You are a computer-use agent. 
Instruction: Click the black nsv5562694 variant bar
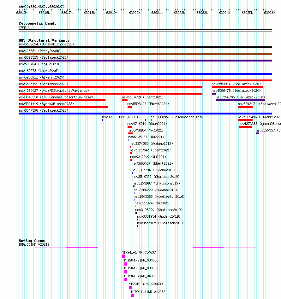point(145,47)
